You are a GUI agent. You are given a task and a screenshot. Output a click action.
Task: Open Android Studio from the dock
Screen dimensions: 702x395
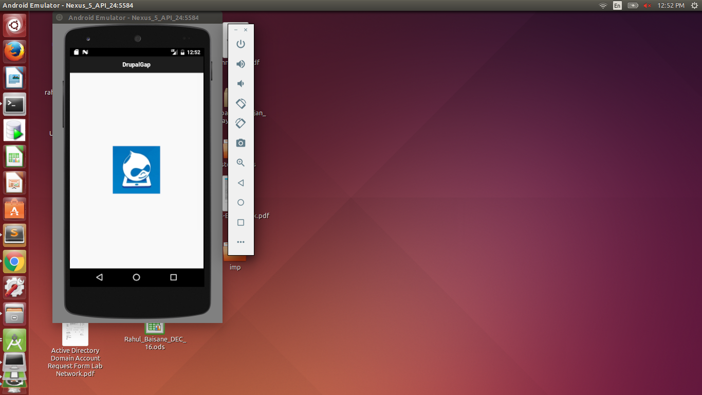[x=14, y=340]
